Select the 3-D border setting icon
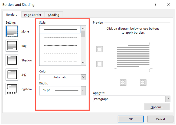 12,75
